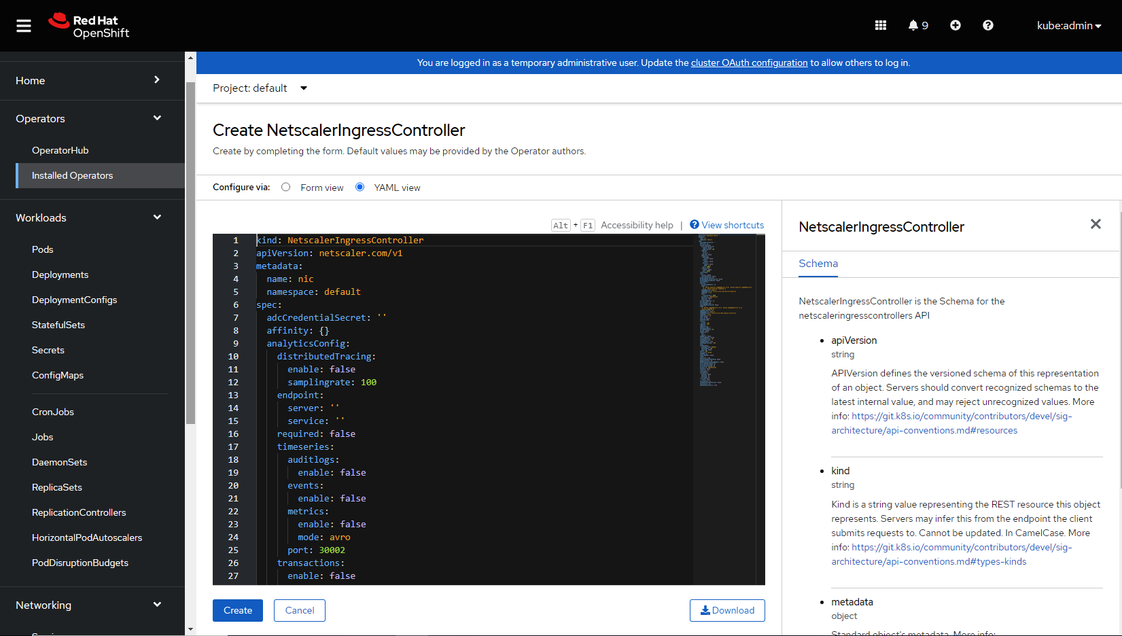
Task: Click the Red Hat OpenShift logo
Action: coord(89,26)
